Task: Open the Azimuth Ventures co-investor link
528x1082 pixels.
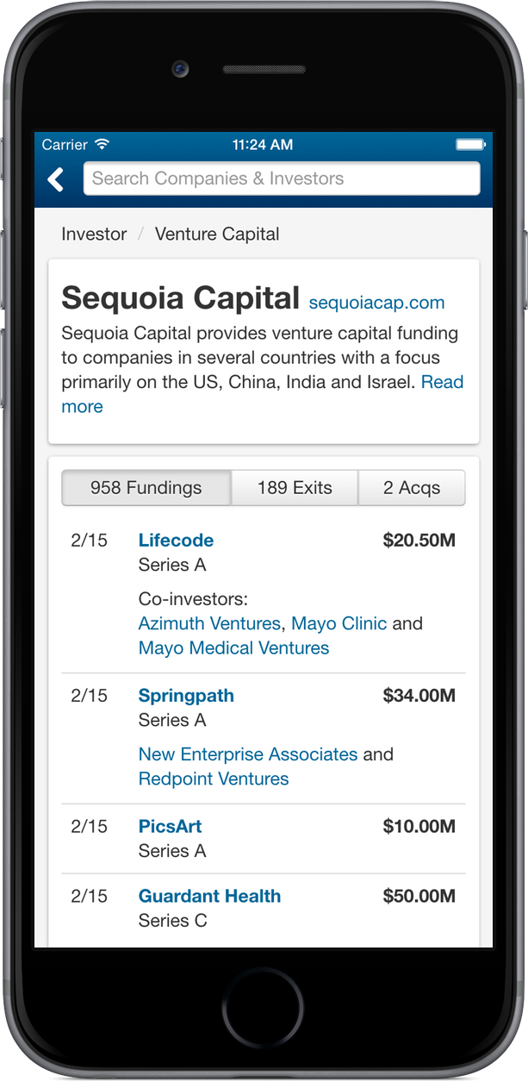Action: [209, 623]
